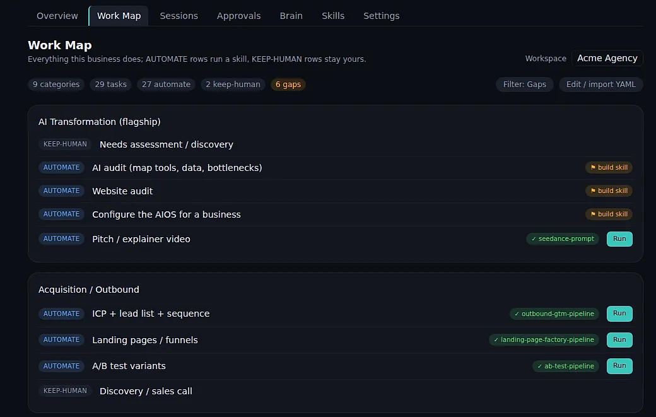Screen dimensions: 656x417
Task: Go to the Brain tab
Action: pyautogui.click(x=291, y=16)
